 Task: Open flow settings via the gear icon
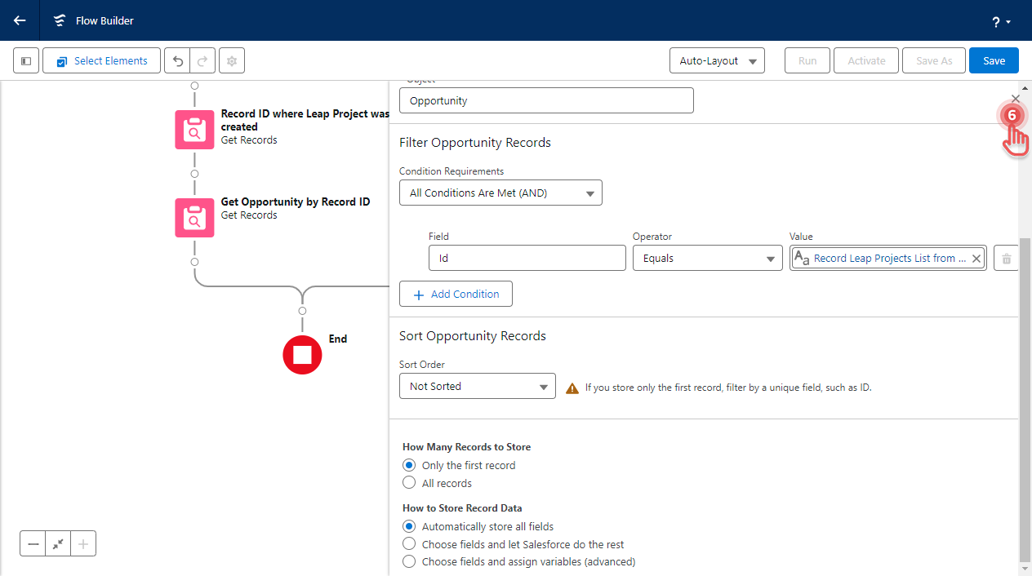(232, 60)
